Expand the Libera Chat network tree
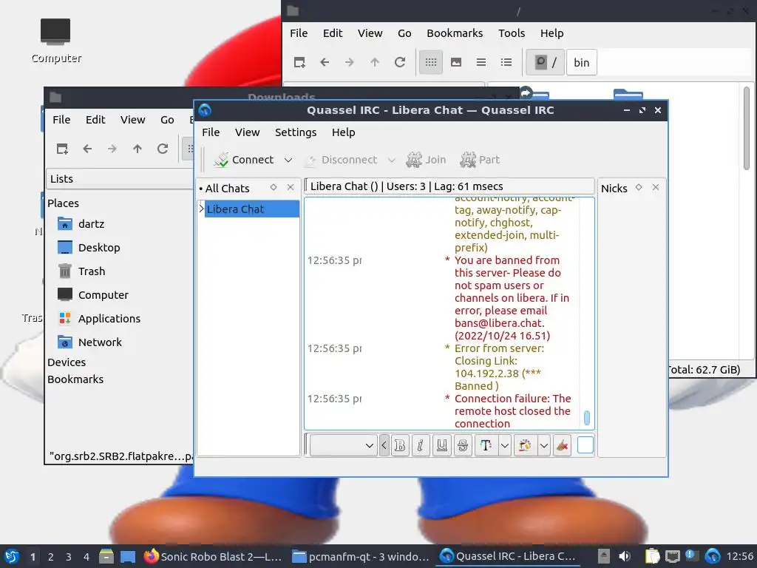Viewport: 757px width, 568px height. [x=201, y=209]
